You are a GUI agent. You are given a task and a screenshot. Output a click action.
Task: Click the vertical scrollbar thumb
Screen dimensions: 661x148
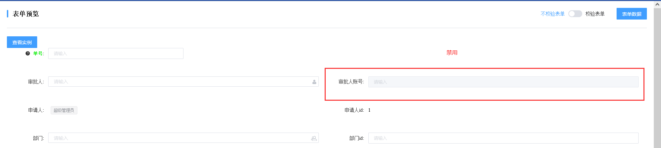[657, 78]
